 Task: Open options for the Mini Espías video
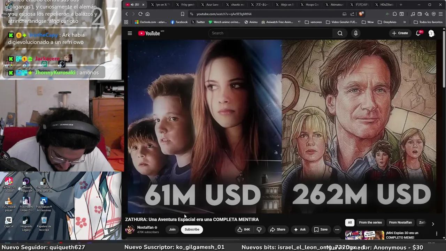437,234
